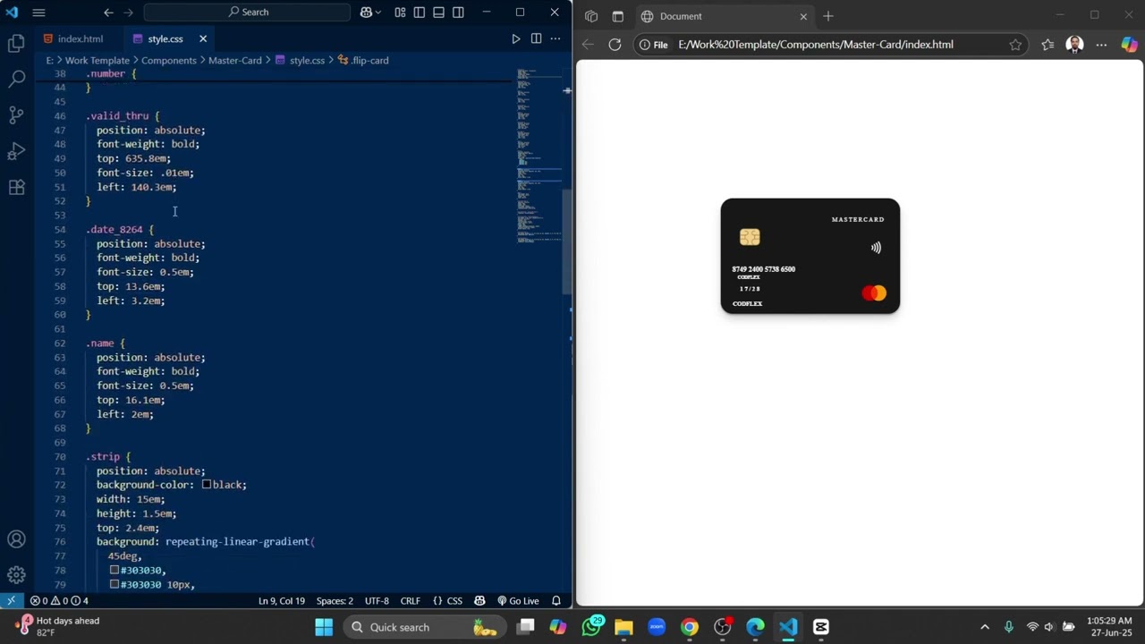Change indentation via Spaces: 2
Viewport: 1145px width, 644px height.
click(x=335, y=601)
